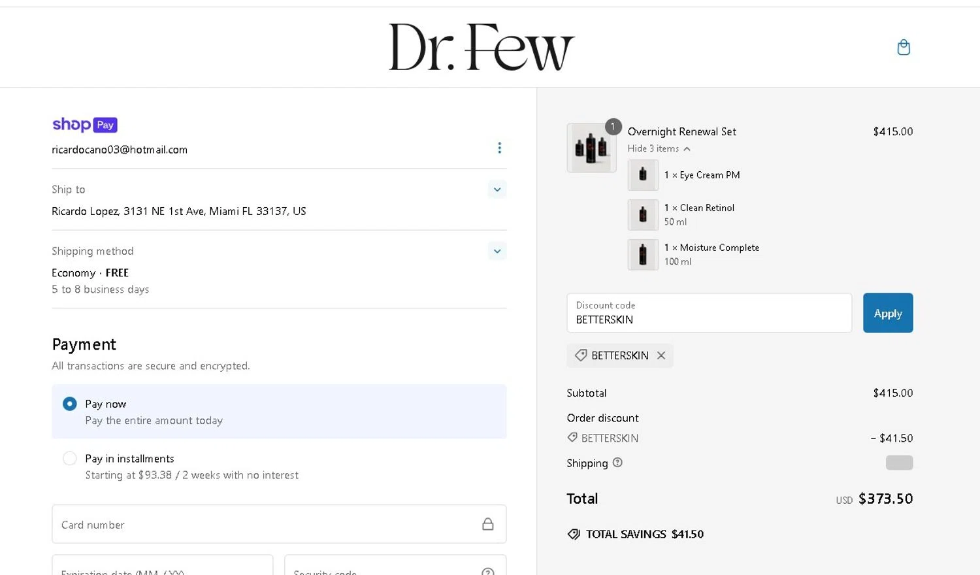Click the Total amount $373.50

point(885,499)
